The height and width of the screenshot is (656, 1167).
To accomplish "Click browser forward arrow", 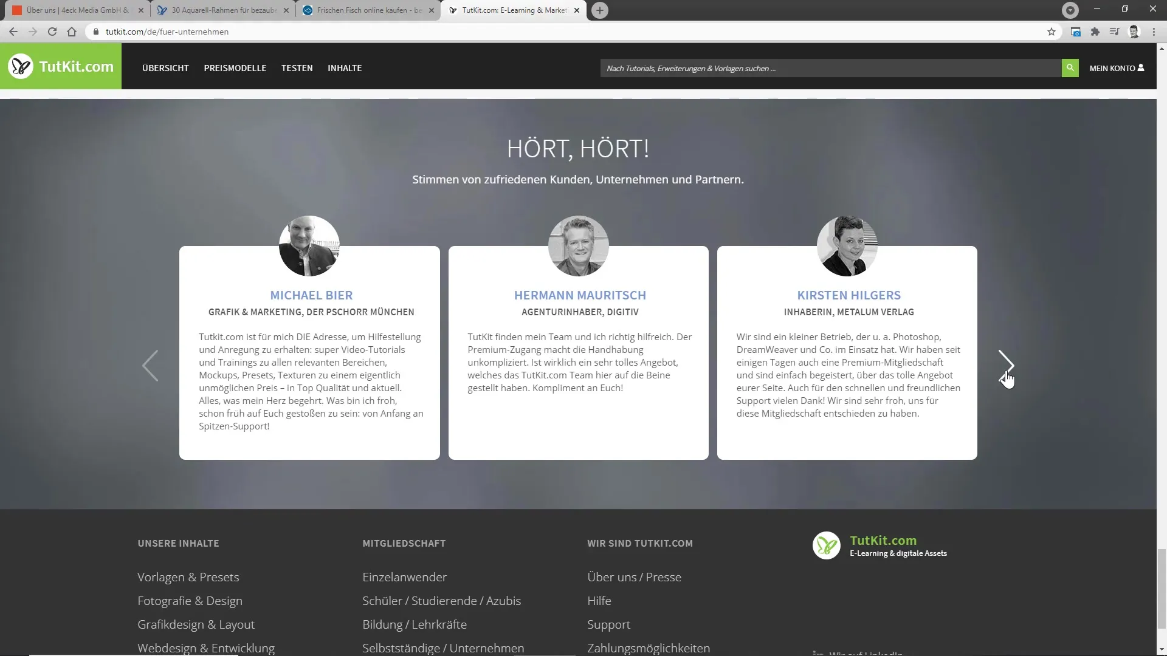I will [33, 32].
